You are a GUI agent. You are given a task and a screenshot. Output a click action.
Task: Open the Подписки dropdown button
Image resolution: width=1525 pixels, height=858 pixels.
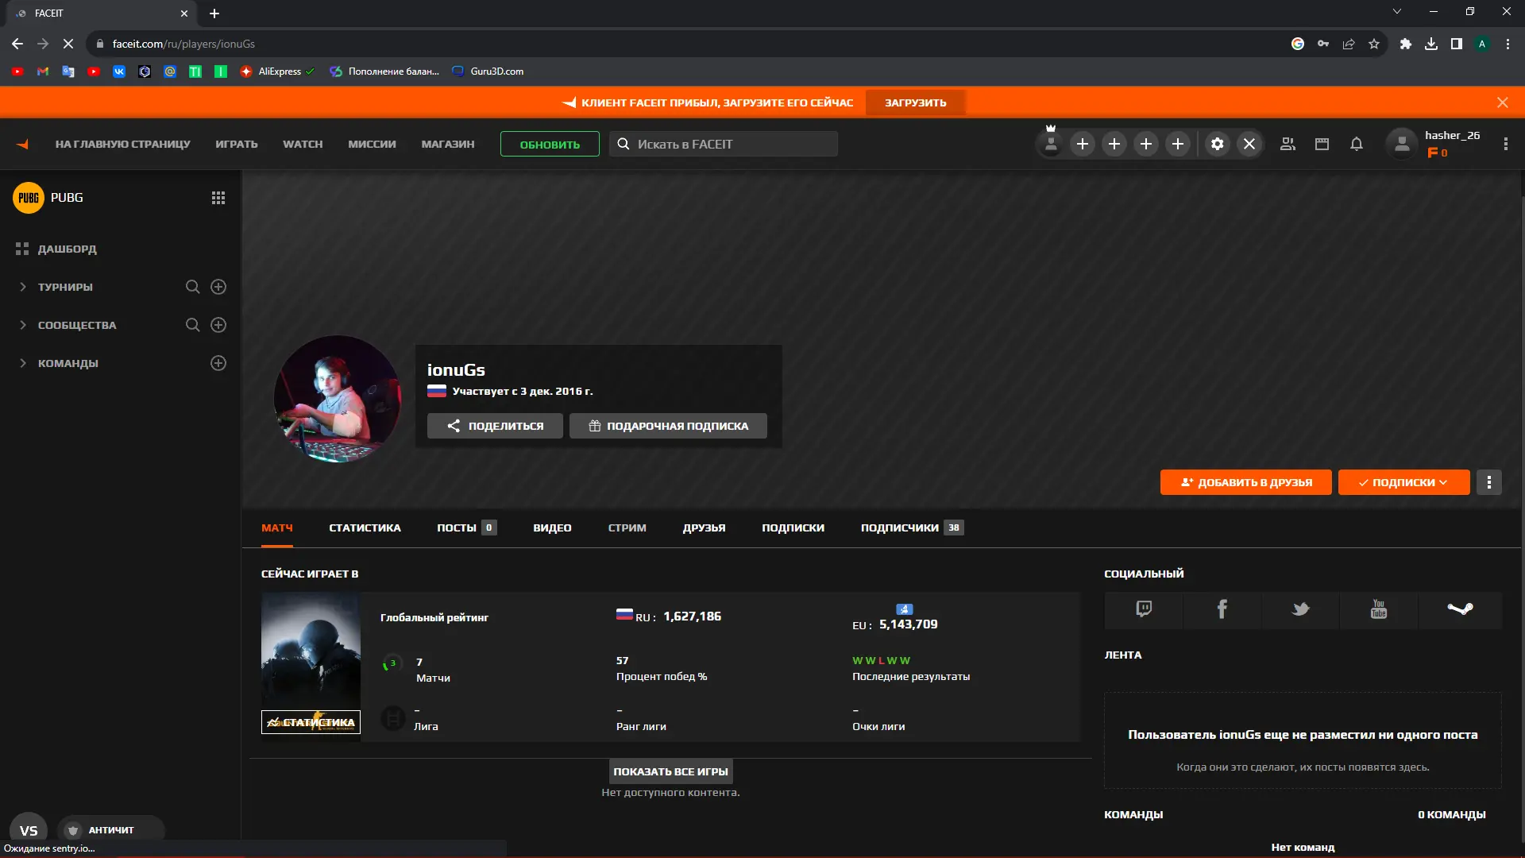click(x=1403, y=482)
